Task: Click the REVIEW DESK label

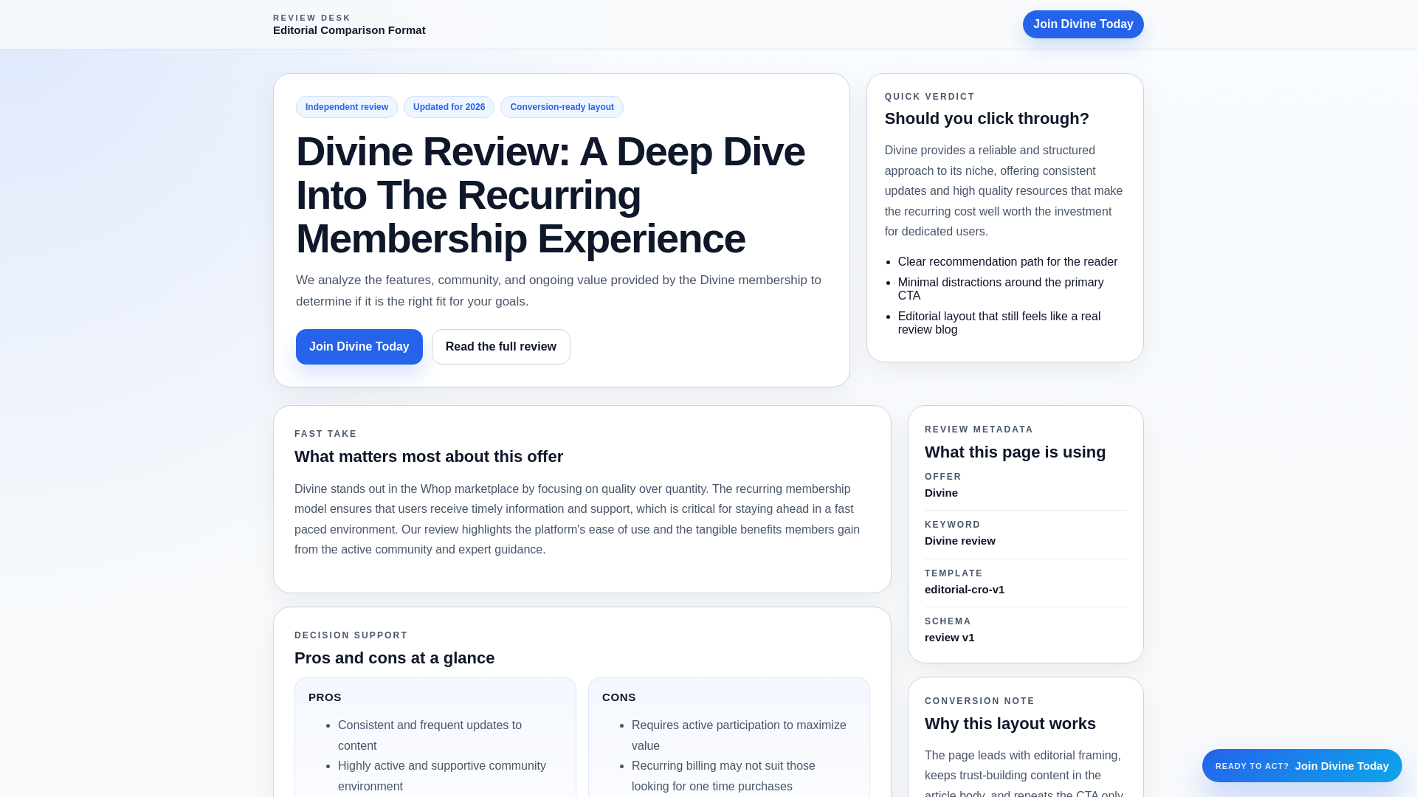Action: (x=312, y=18)
